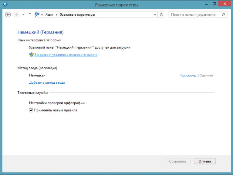Image resolution: width=233 pixels, height=175 pixels.
Task: Refresh the page with the reload icon
Action: click(161, 15)
